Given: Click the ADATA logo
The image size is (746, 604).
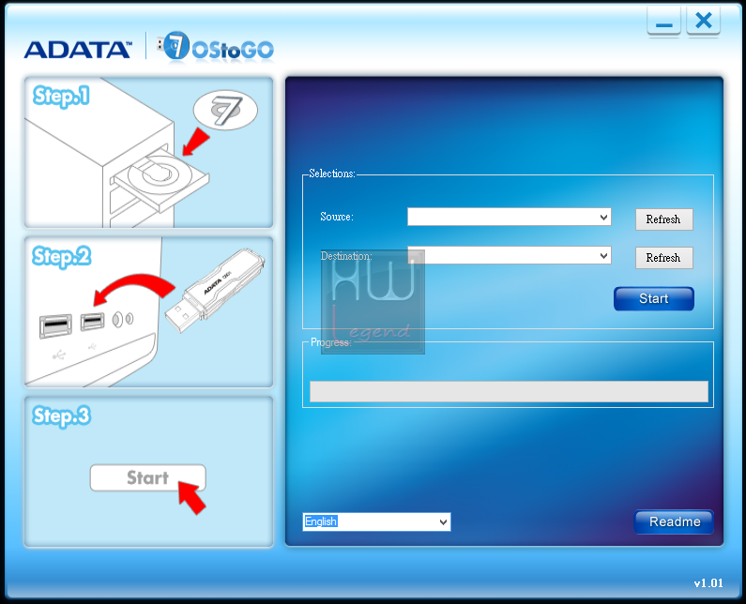Looking at the screenshot, I should pos(78,50).
